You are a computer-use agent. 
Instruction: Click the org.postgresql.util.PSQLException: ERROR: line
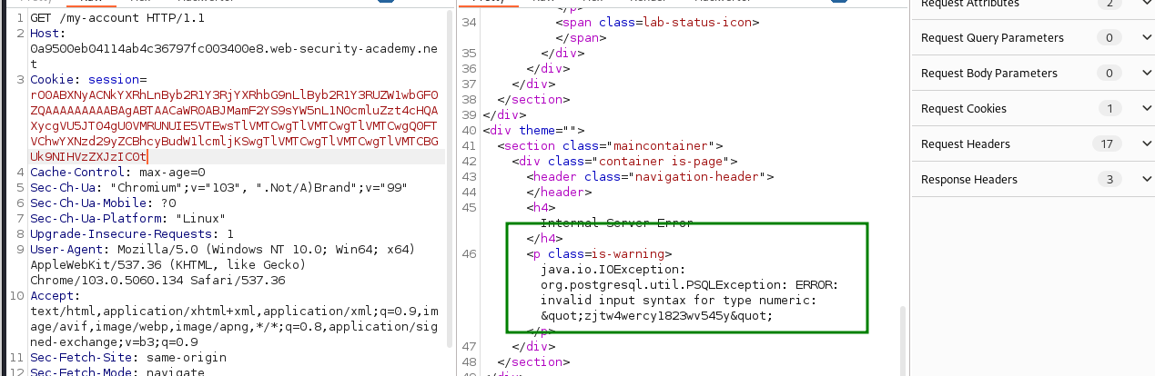pyautogui.click(x=690, y=284)
